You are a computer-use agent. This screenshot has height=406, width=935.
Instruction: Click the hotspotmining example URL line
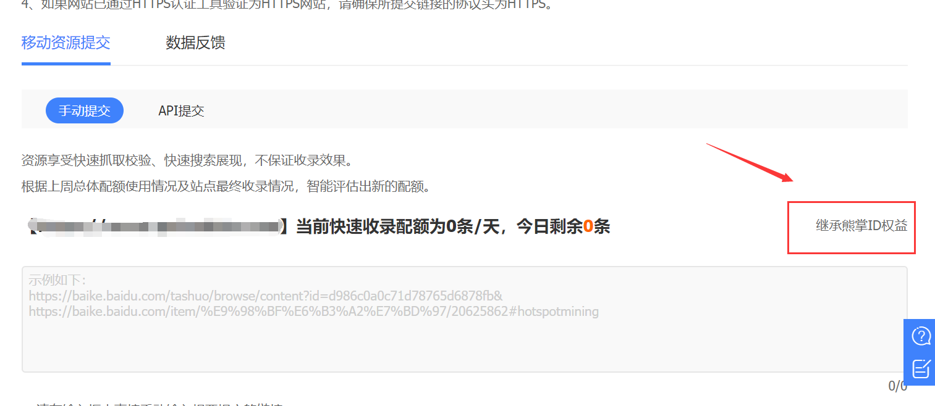coord(313,312)
